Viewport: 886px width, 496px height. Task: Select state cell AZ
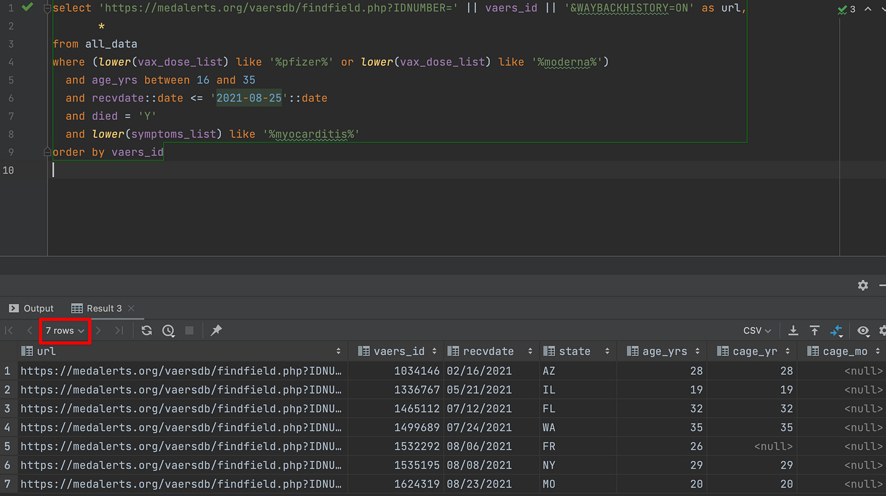[577, 371]
